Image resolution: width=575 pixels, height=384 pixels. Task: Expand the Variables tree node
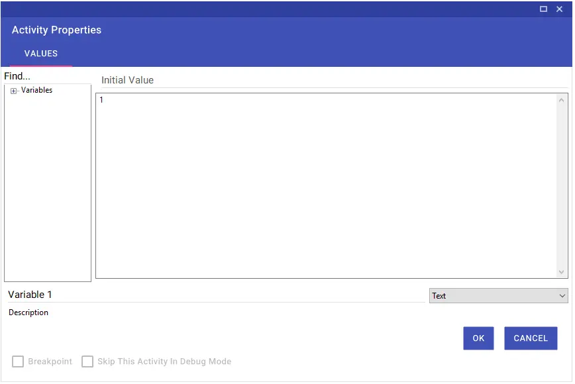tap(13, 91)
